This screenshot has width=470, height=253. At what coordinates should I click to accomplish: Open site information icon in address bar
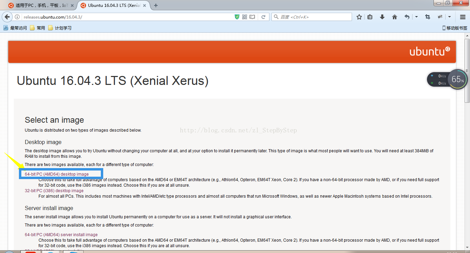tap(17, 17)
